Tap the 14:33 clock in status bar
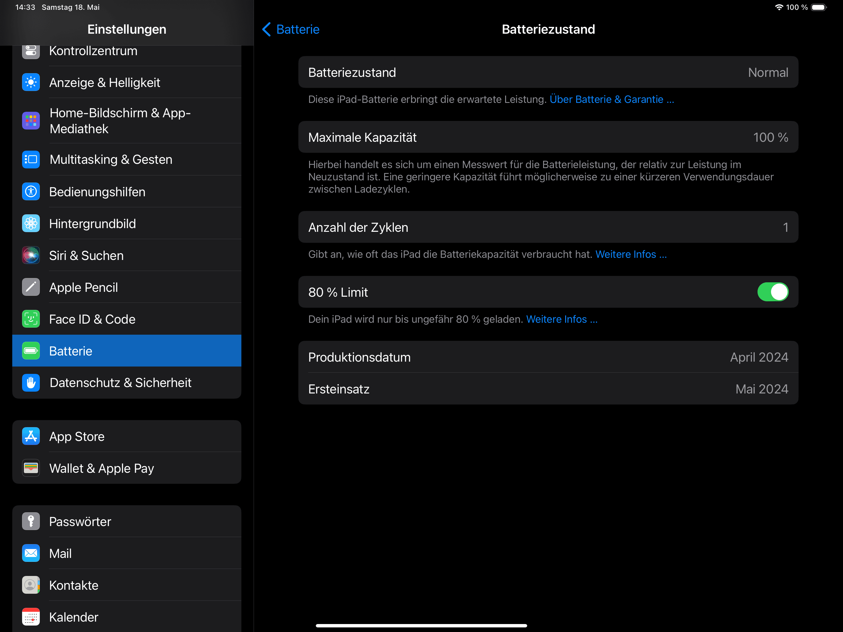 pyautogui.click(x=25, y=7)
